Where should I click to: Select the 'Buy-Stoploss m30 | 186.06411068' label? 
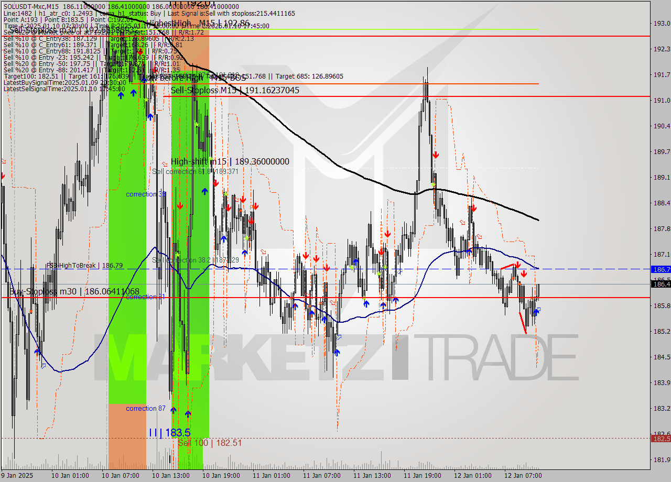(x=74, y=291)
